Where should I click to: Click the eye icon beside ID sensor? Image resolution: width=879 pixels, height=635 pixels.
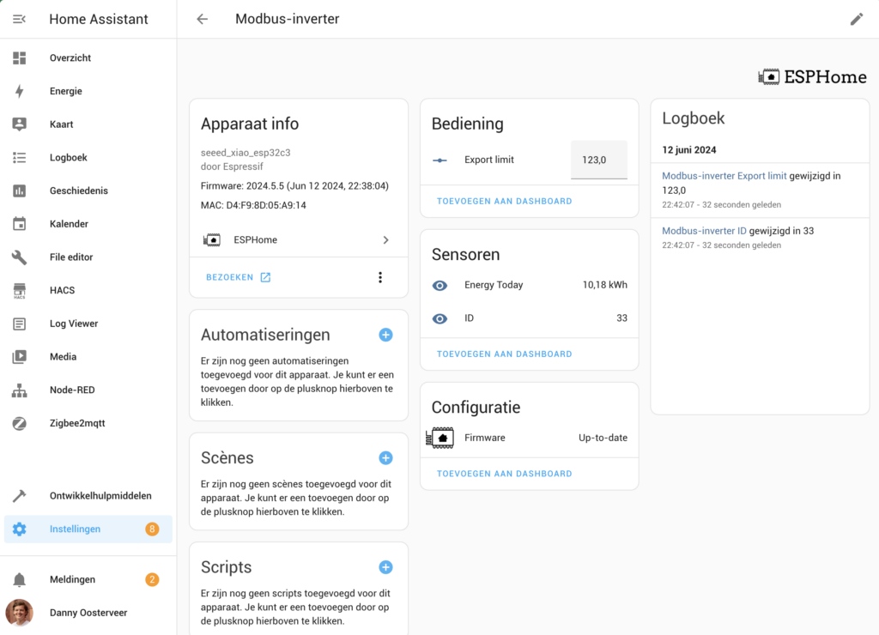click(440, 318)
